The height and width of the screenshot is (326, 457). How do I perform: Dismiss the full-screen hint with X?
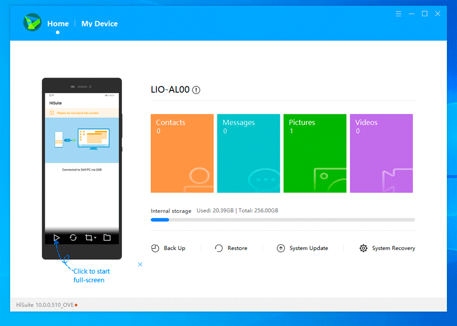[x=140, y=265]
